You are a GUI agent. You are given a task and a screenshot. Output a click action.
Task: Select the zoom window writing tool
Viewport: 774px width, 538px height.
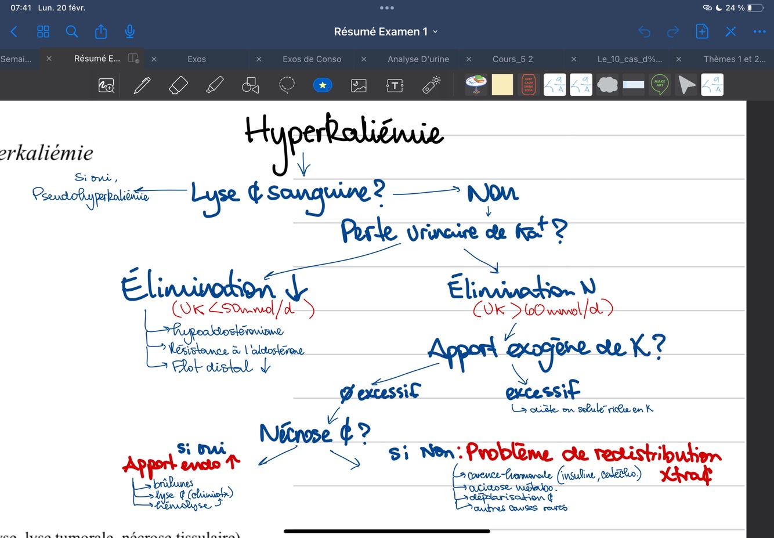[106, 85]
